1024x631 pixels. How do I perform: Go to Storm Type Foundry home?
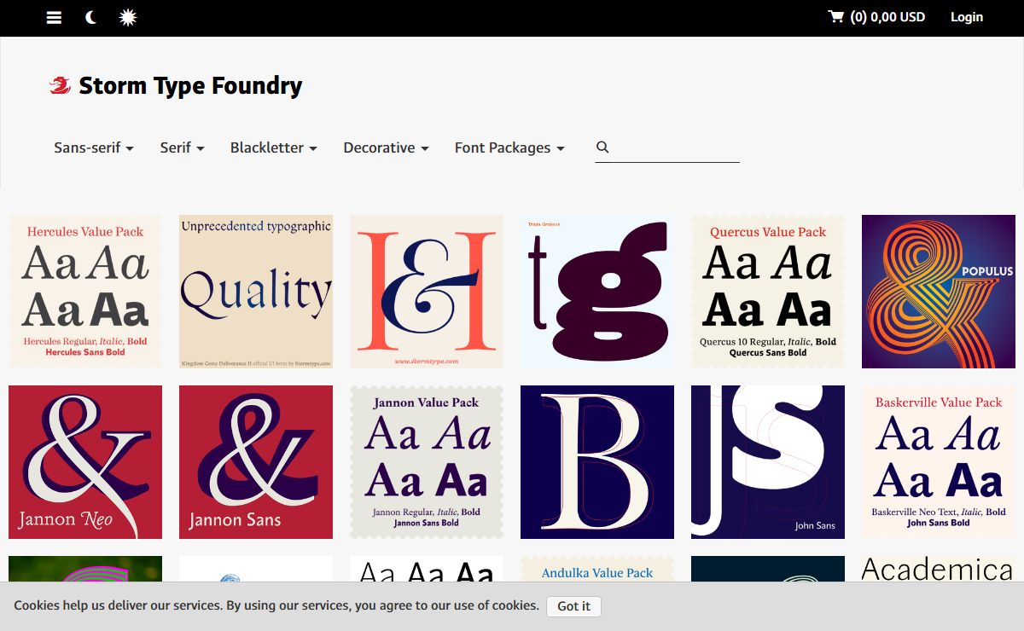(190, 85)
